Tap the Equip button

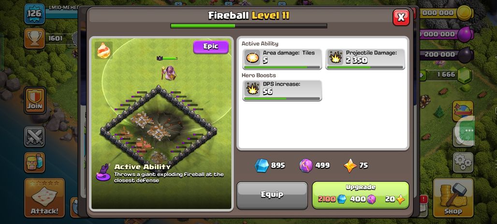coord(272,195)
